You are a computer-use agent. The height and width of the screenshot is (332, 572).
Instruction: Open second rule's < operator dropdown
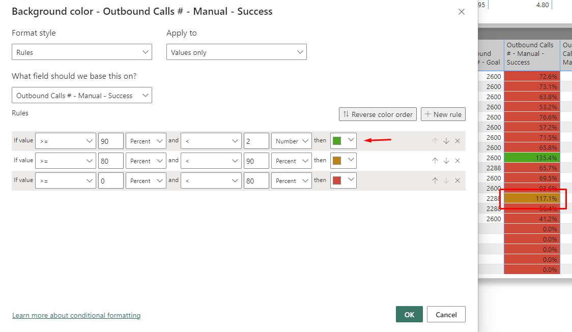point(211,161)
